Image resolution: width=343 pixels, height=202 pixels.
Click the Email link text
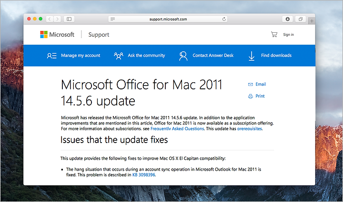pos(261,84)
